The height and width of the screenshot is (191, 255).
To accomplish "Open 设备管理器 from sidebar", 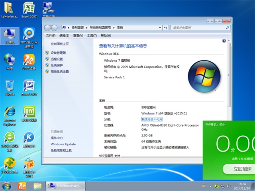I will pos(58,53).
